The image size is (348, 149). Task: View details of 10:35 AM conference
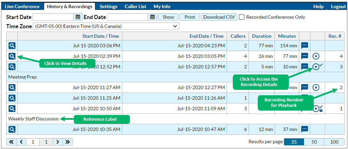12,129
